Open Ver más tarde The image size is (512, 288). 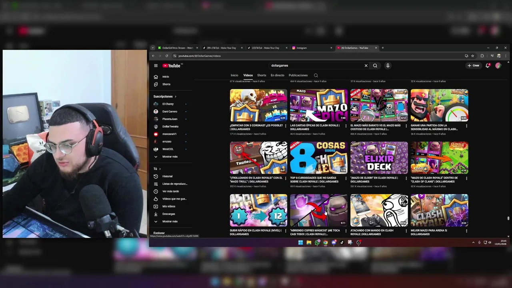tap(171, 191)
